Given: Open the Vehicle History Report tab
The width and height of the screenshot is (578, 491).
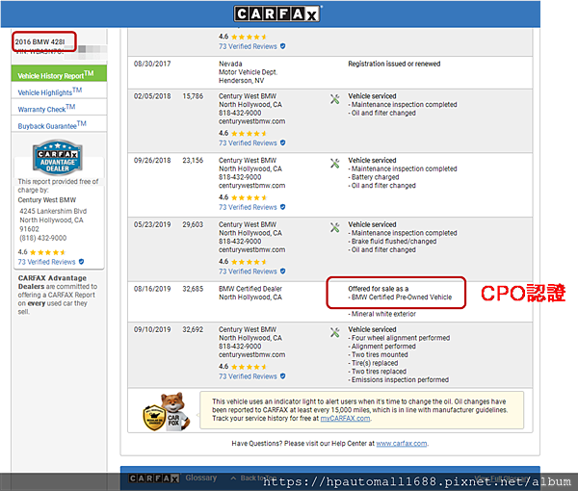Looking at the screenshot, I should 59,74.
